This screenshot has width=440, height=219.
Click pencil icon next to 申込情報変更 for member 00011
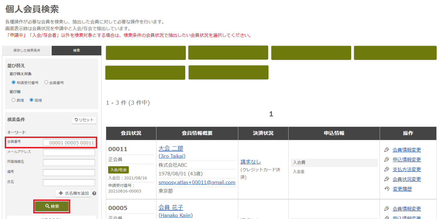coord(387,160)
